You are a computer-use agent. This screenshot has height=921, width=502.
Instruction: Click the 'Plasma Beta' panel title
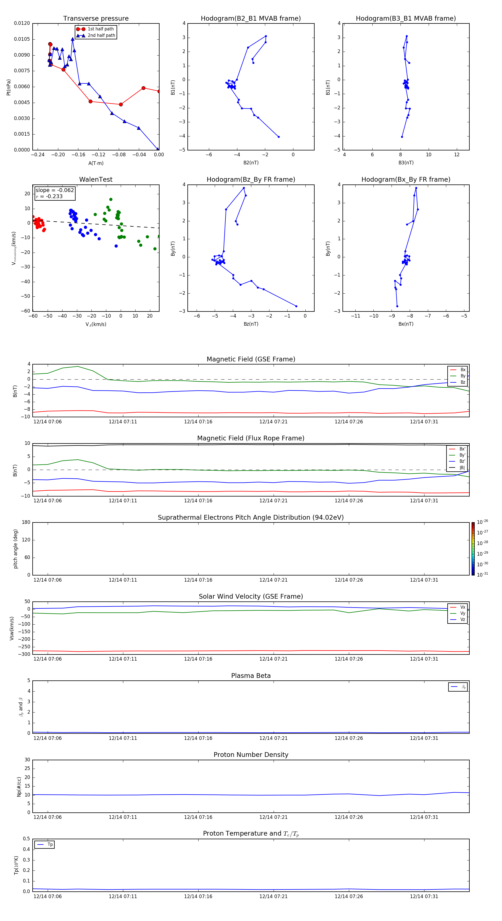[251, 676]
